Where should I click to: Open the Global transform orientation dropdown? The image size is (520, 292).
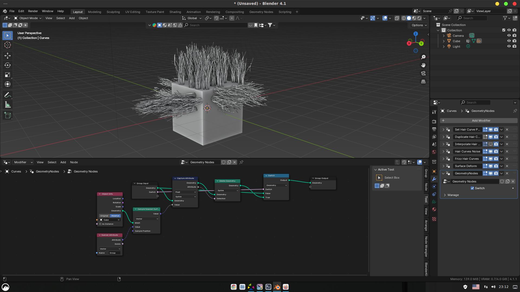(192, 18)
